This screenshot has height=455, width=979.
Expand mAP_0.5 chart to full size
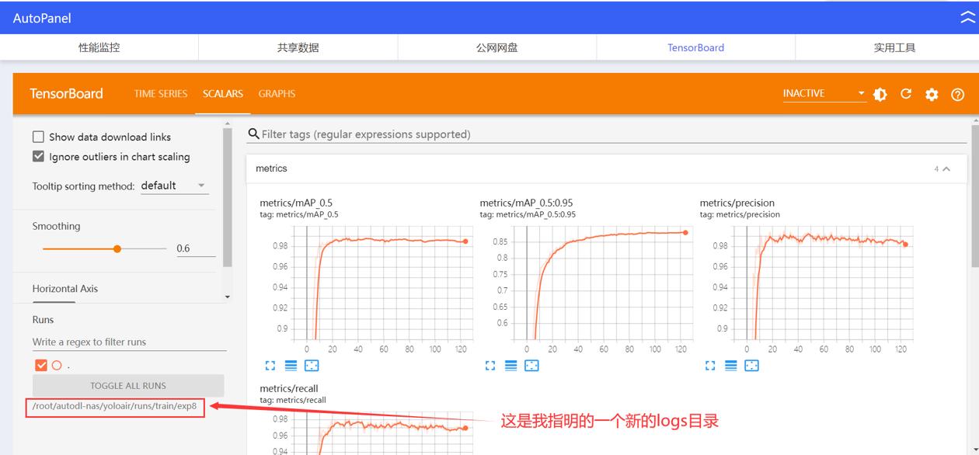(x=270, y=365)
